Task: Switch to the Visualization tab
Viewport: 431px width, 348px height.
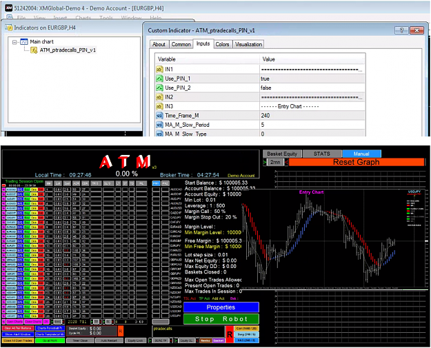Action: coord(248,44)
